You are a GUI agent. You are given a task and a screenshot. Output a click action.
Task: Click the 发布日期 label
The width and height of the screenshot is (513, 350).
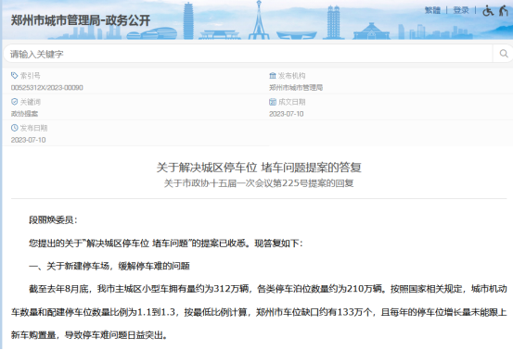33,128
